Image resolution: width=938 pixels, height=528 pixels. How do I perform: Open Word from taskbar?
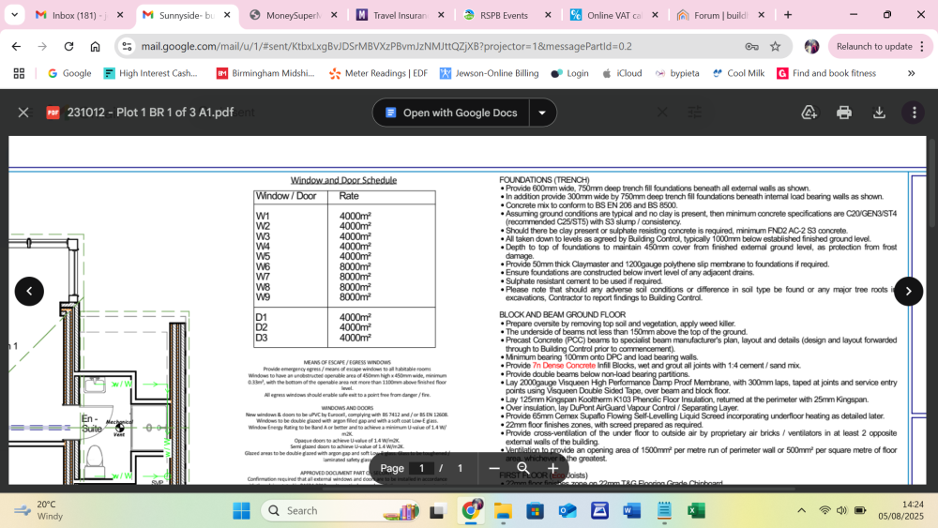(631, 511)
